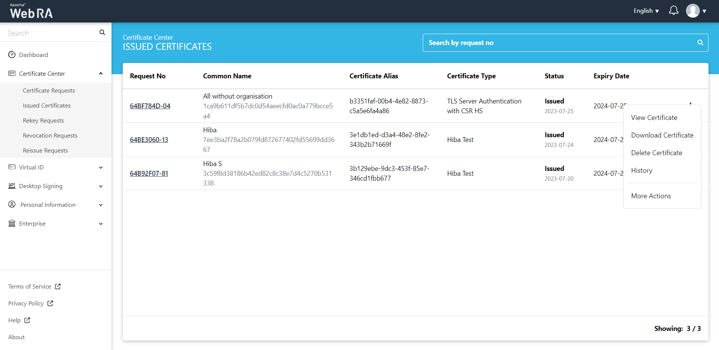Select Delete Certificate from the menu
Image resolution: width=719 pixels, height=350 pixels.
point(656,153)
